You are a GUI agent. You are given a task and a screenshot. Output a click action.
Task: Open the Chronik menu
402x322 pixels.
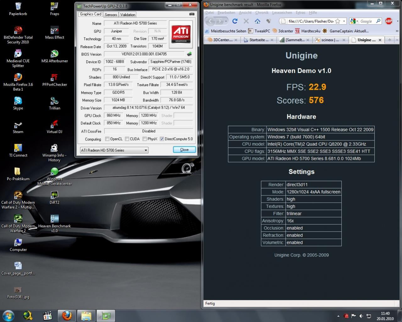pyautogui.click(x=262, y=13)
